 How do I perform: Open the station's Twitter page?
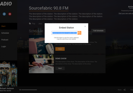click(4, 14)
